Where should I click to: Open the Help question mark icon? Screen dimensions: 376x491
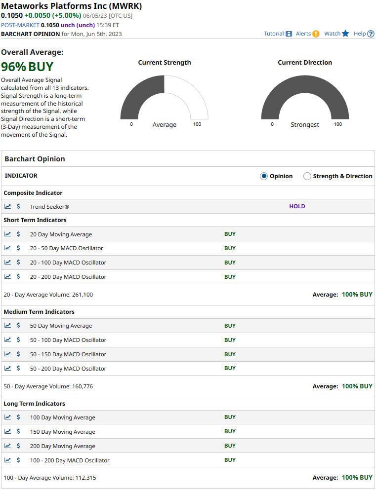[371, 34]
